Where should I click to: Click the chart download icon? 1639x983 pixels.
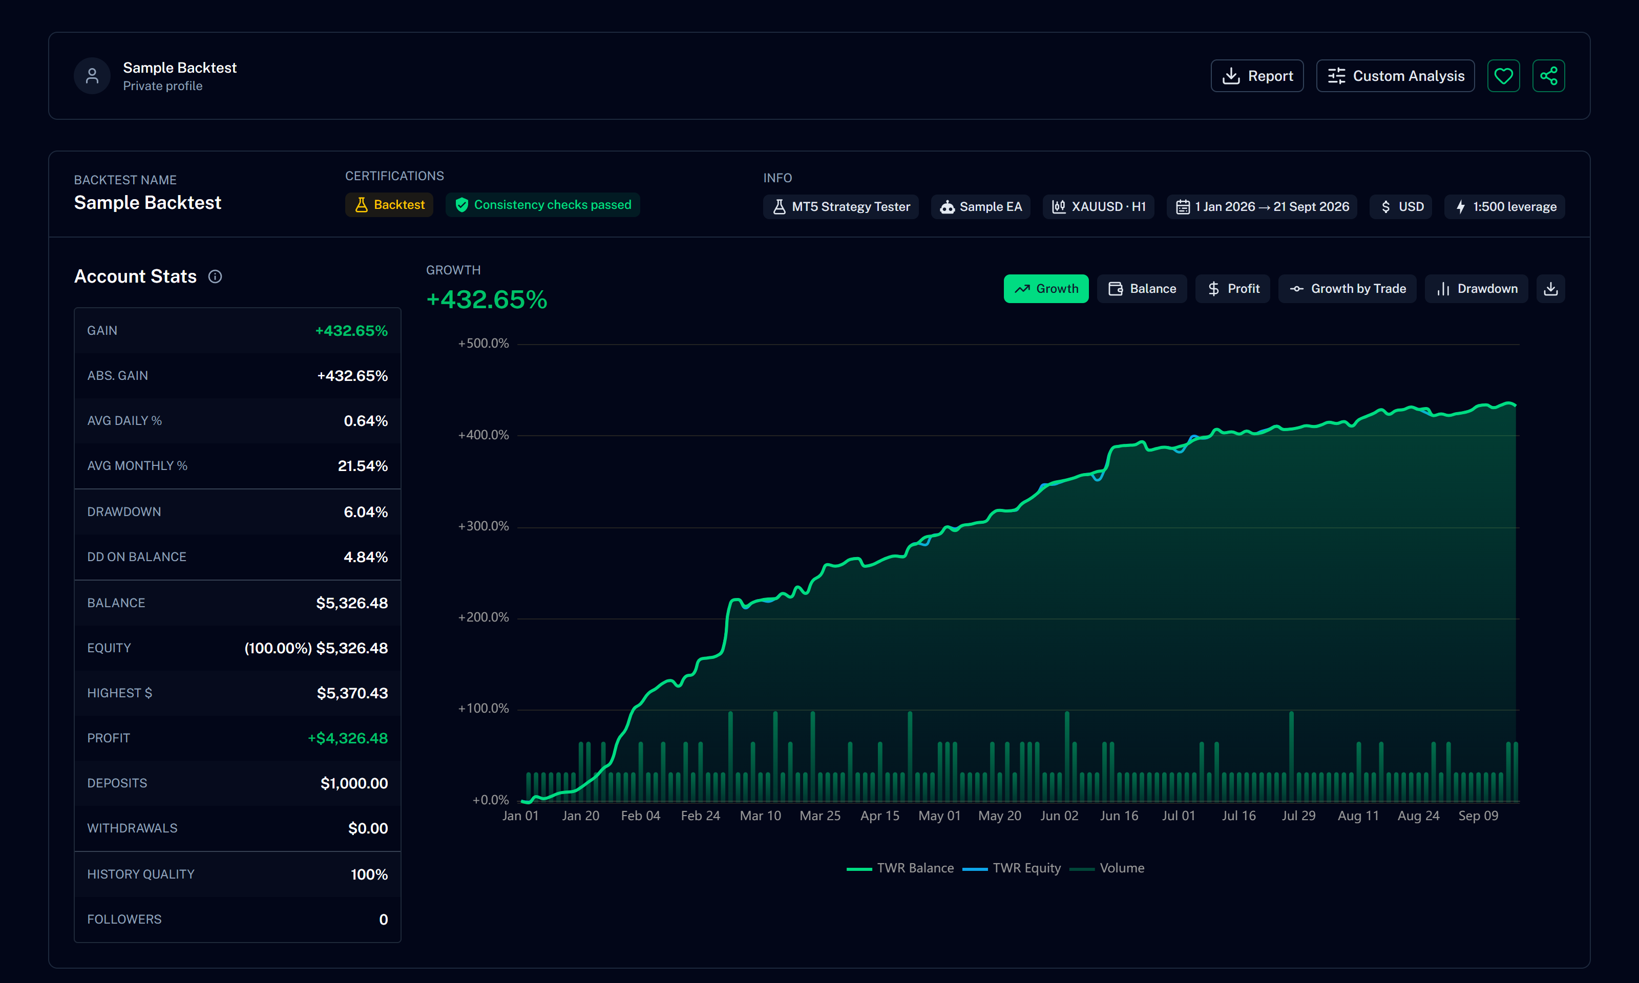[x=1551, y=289]
